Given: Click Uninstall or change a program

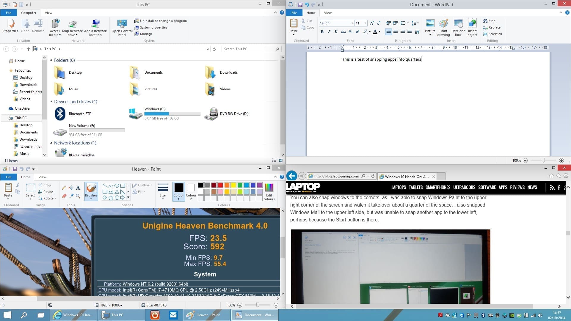Looking at the screenshot, I should [161, 21].
